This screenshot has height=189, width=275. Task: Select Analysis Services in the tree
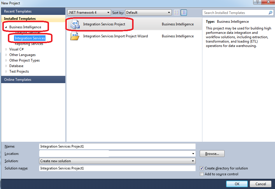pos(28,32)
